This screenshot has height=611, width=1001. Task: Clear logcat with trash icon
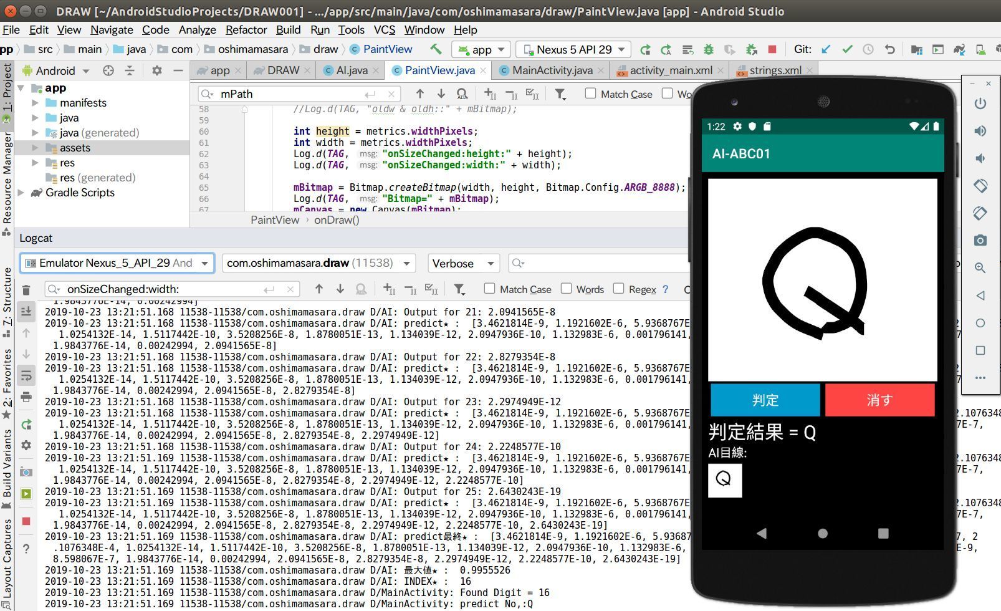click(26, 290)
